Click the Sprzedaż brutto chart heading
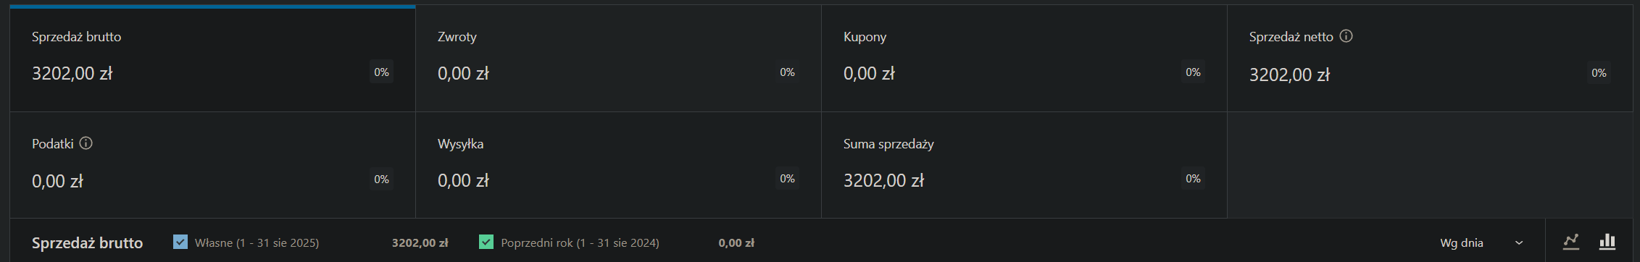Image resolution: width=1640 pixels, height=262 pixels. point(87,243)
